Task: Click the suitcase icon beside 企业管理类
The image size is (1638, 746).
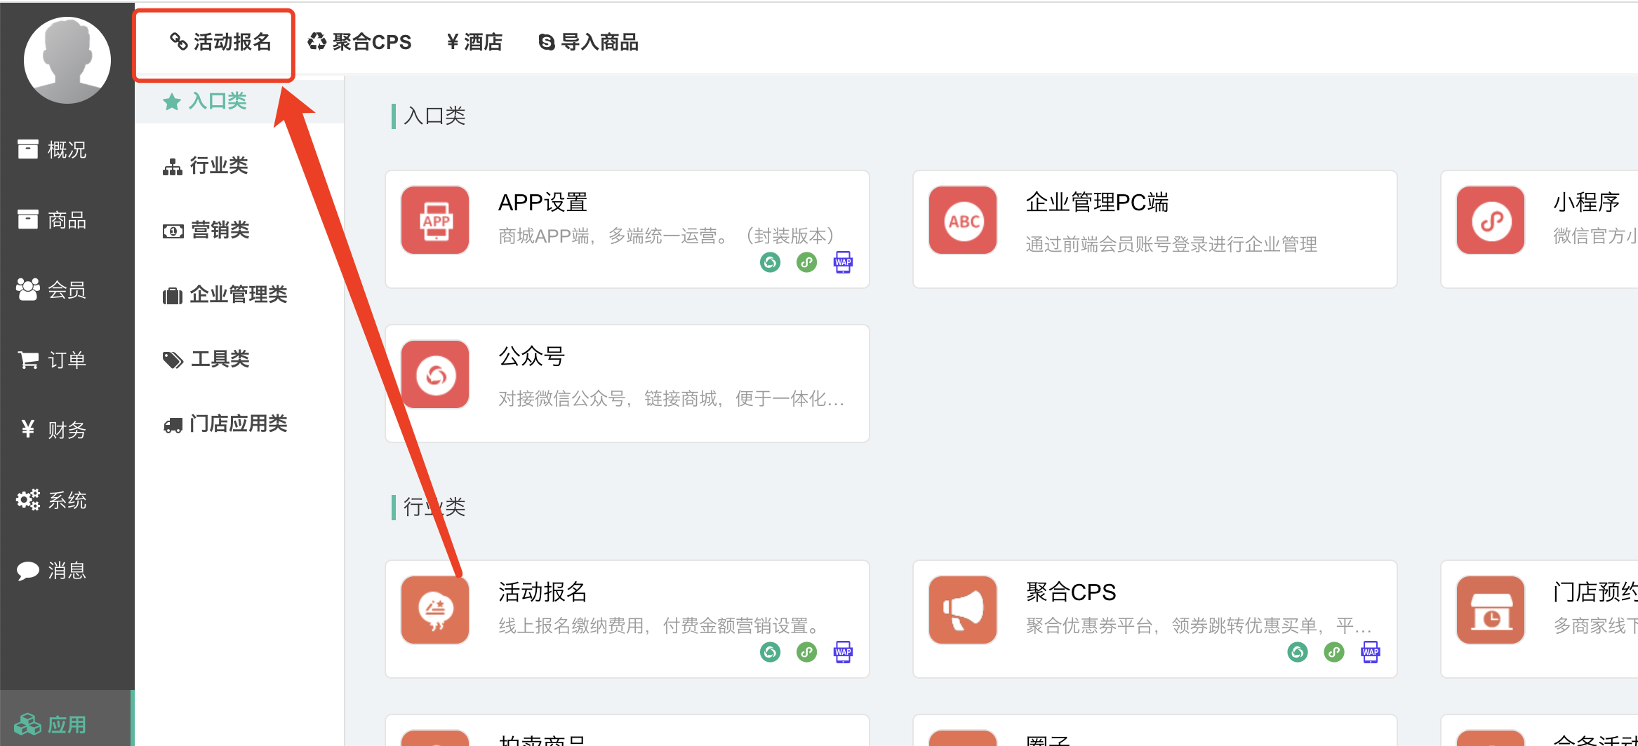Action: point(173,296)
